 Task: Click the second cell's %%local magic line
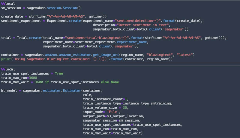point(8,69)
